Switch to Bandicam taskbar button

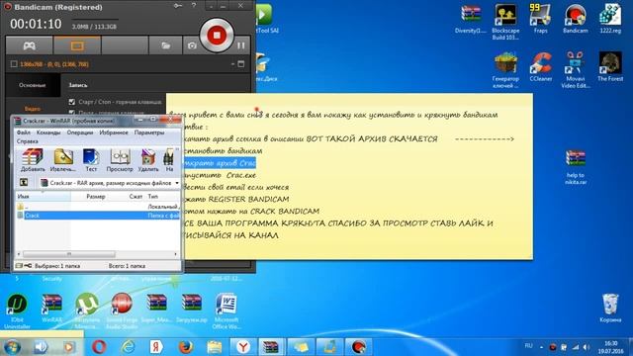pyautogui.click(x=358, y=347)
